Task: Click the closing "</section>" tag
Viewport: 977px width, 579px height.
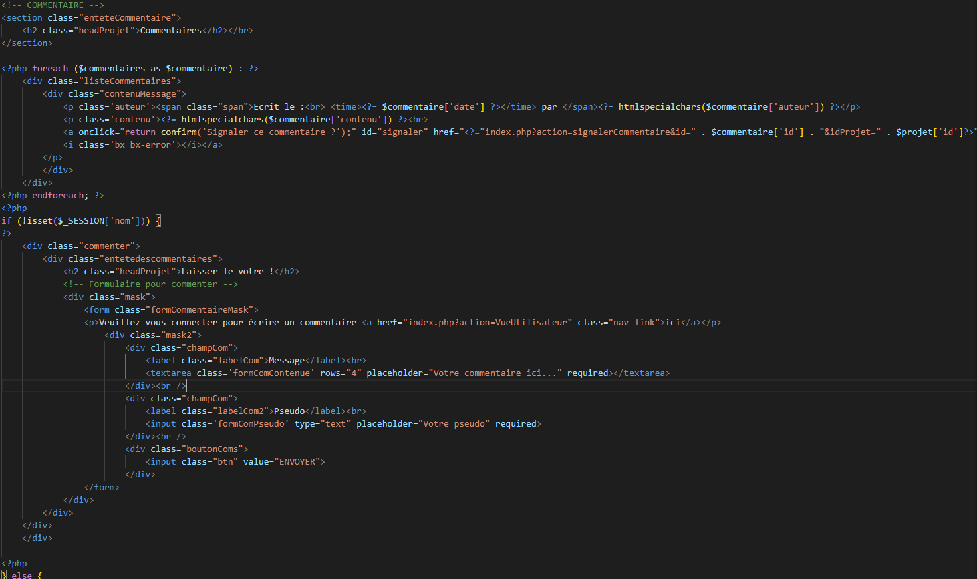Action: (x=27, y=43)
